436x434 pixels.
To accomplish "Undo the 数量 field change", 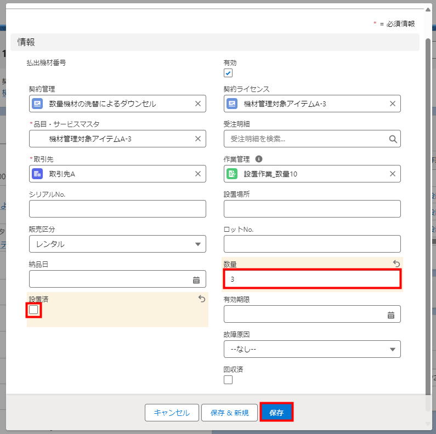I will point(396,264).
